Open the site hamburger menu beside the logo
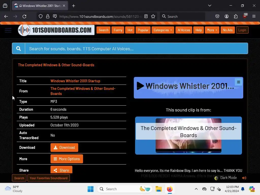Viewport: 260px width, 195px height. point(8,30)
